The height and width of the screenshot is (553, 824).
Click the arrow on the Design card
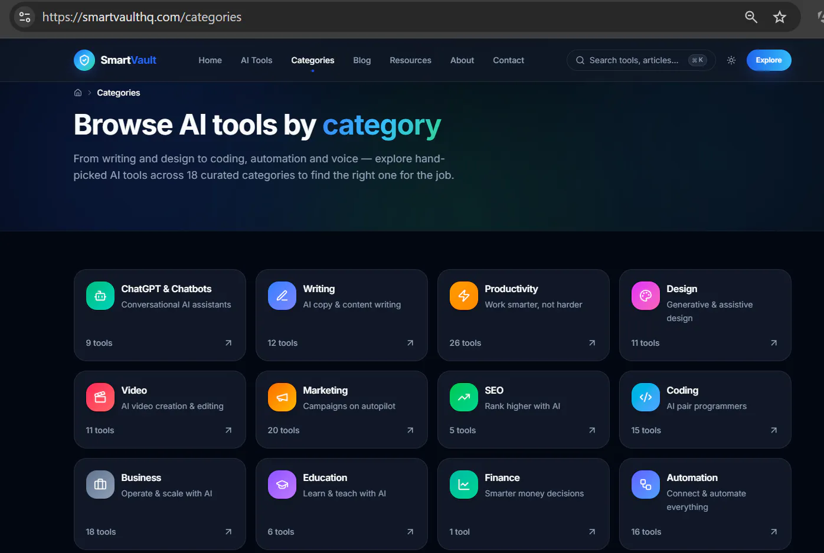coord(774,343)
